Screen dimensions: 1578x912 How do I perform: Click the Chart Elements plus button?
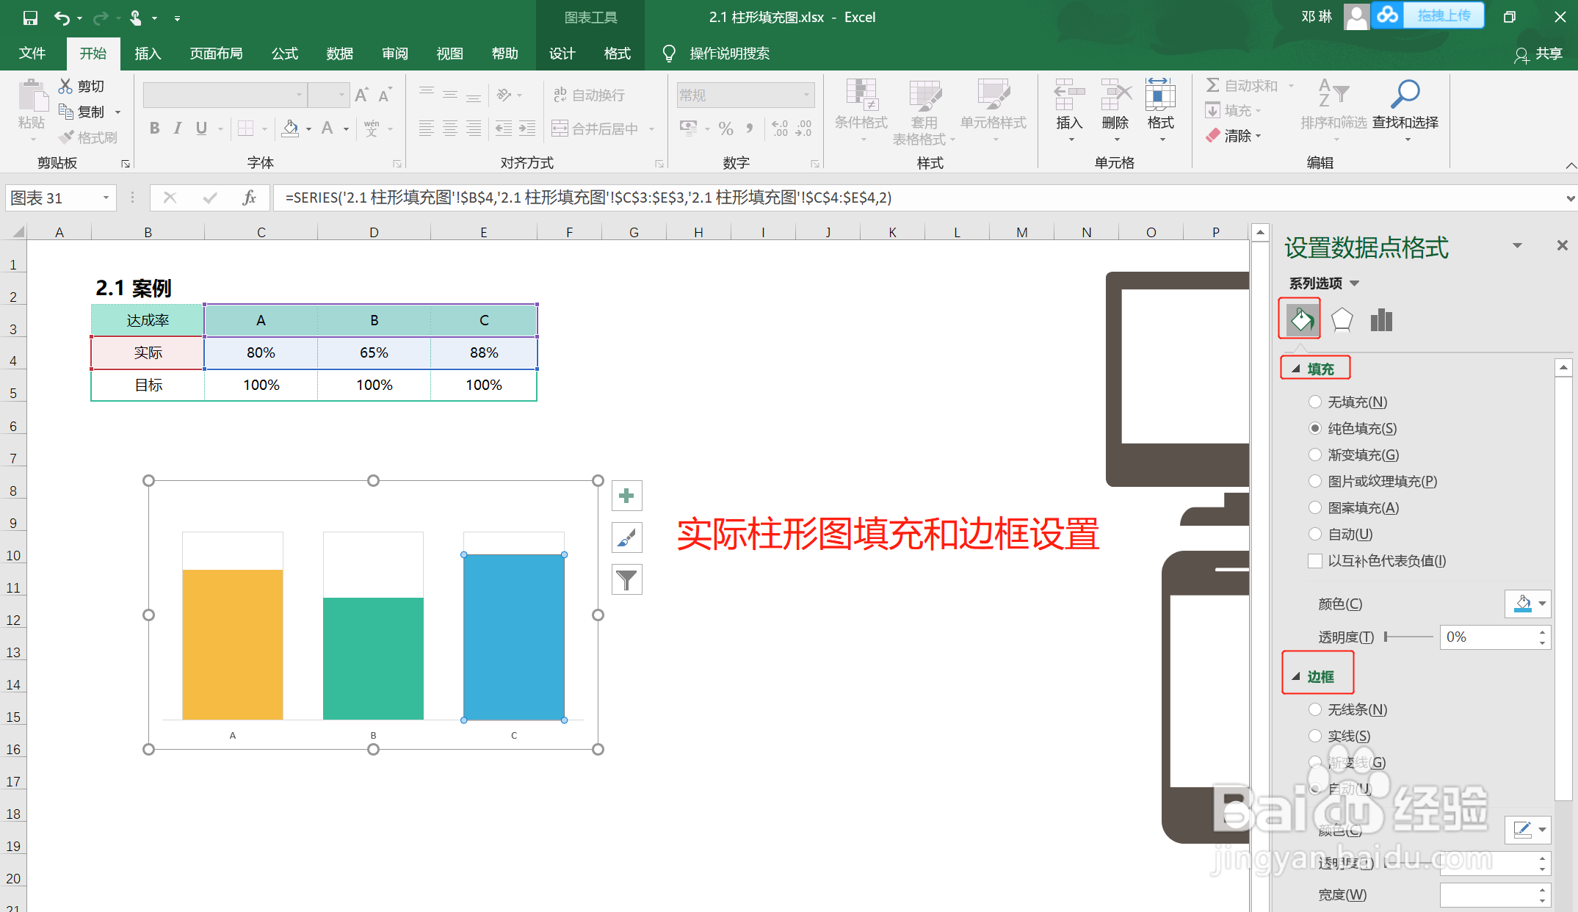[626, 496]
